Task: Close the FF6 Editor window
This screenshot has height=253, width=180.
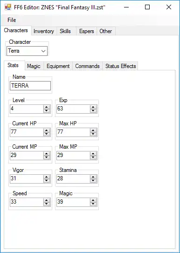Action: point(169,7)
